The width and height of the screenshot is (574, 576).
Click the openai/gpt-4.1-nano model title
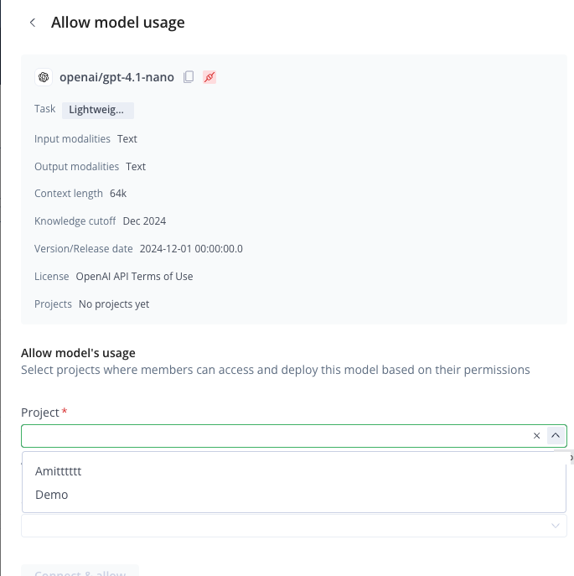click(x=116, y=77)
